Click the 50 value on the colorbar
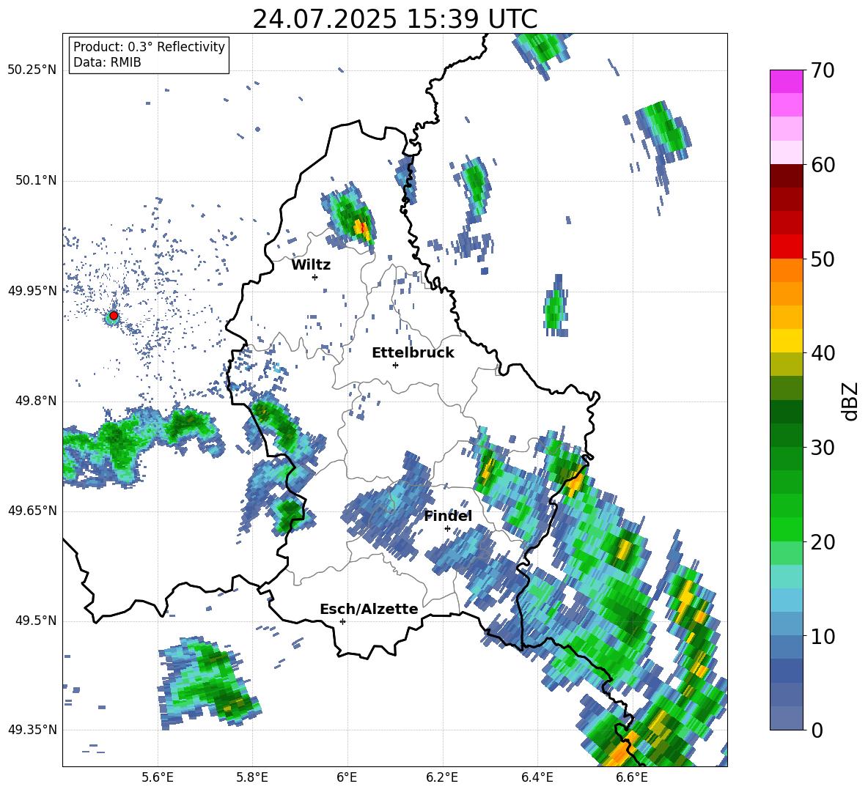 click(x=823, y=259)
